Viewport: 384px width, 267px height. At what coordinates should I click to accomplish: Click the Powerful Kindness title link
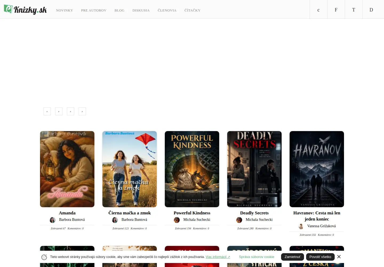(192, 213)
